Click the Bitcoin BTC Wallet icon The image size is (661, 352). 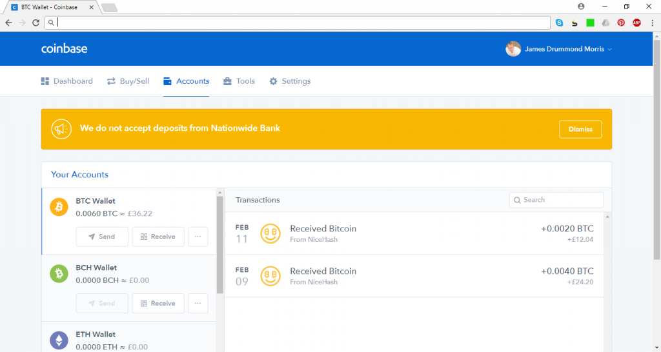(59, 207)
